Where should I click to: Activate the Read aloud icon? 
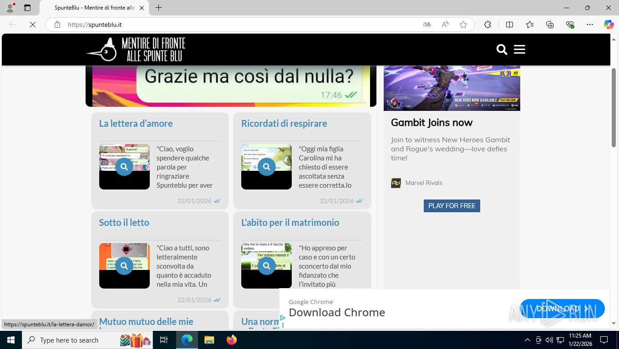coord(445,25)
